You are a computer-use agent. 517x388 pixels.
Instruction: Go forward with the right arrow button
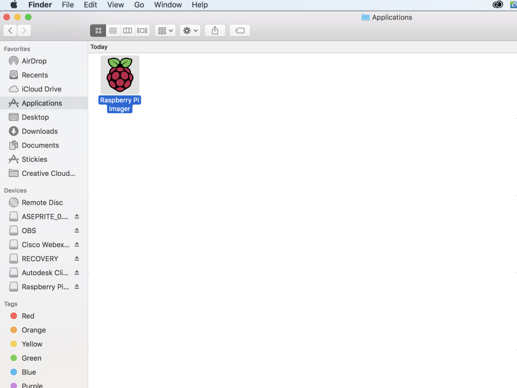pos(24,31)
